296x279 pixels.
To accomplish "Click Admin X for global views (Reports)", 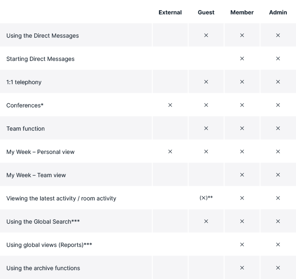I will 278,245.
